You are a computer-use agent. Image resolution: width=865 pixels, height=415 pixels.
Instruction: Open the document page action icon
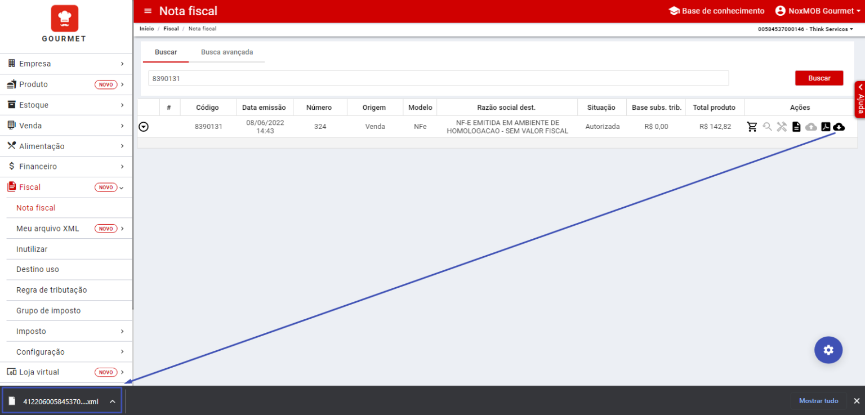pyautogui.click(x=796, y=127)
